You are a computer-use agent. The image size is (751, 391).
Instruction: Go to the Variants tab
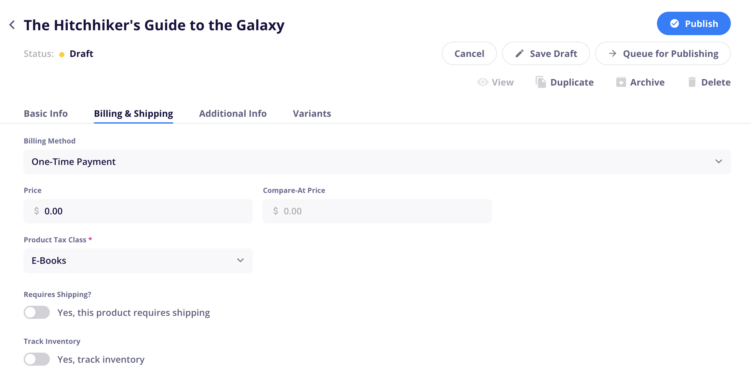[x=312, y=114]
